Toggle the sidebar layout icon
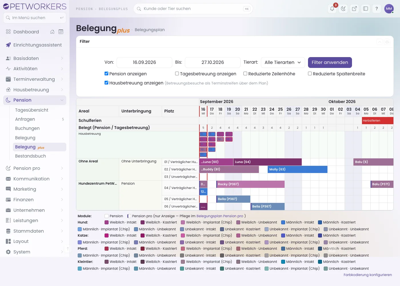 [x=366, y=9]
